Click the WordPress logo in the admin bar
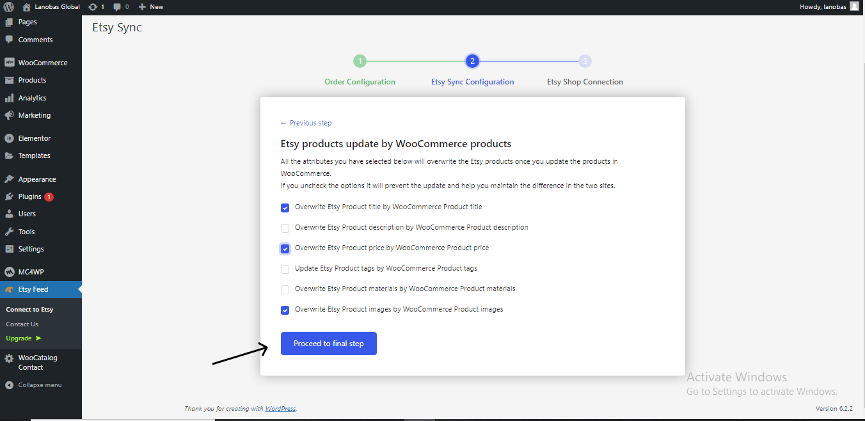The width and height of the screenshot is (865, 421). click(x=8, y=6)
